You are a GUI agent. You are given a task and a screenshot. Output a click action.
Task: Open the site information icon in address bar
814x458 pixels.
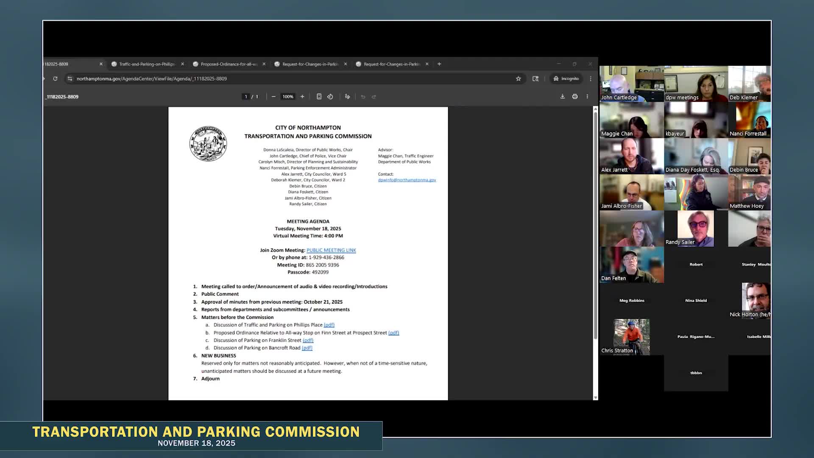70,78
